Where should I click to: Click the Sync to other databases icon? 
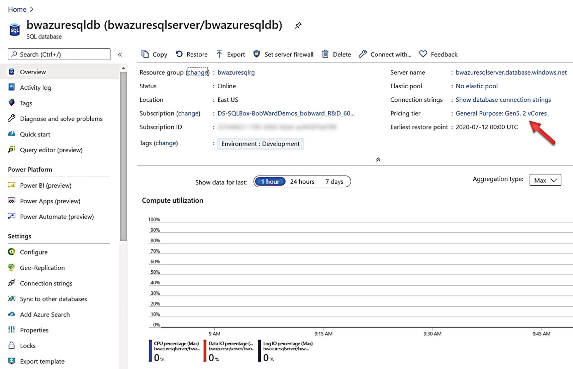pos(12,298)
